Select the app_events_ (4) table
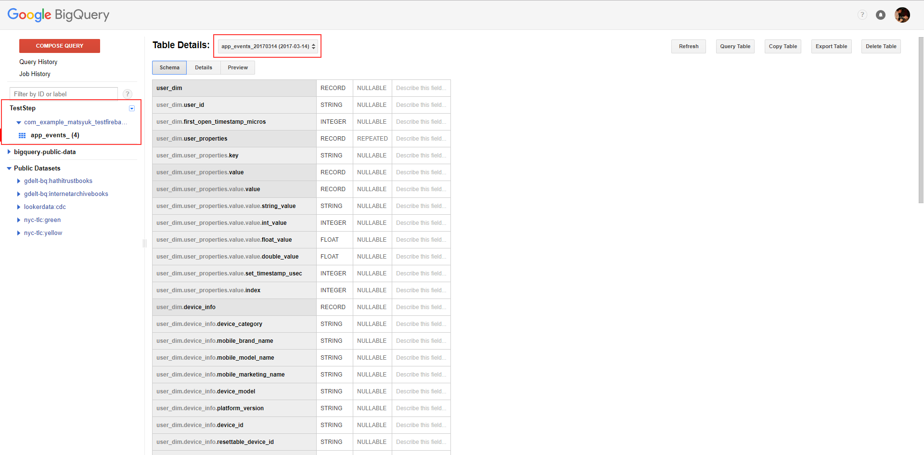 (55, 135)
